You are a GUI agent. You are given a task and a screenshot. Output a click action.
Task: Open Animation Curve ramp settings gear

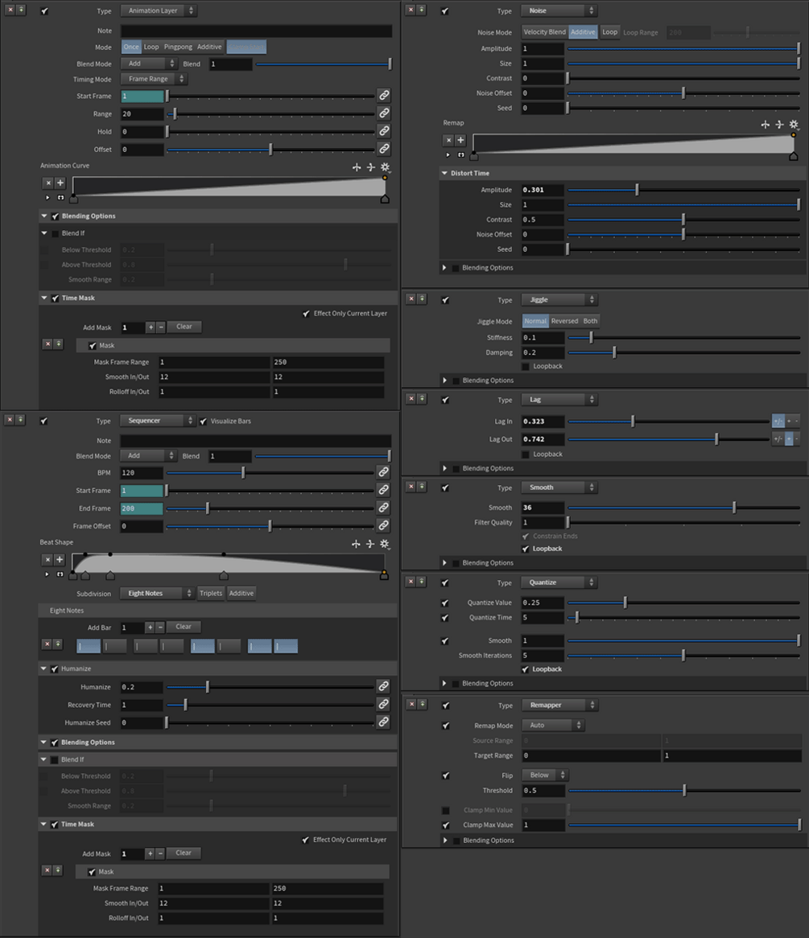pyautogui.click(x=385, y=167)
